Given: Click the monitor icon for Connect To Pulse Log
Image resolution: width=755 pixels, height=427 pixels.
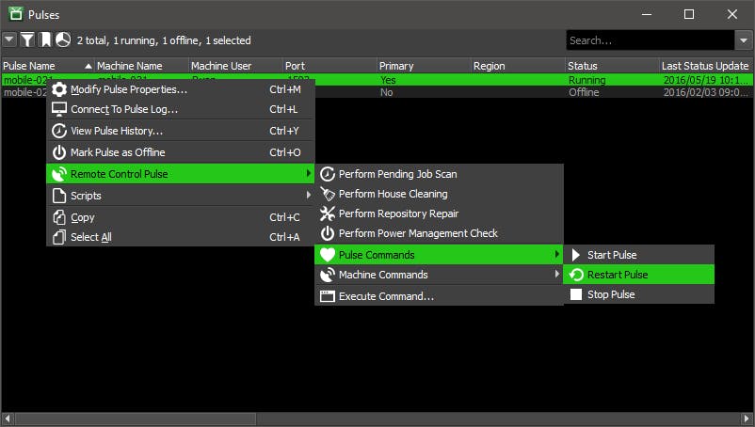Looking at the screenshot, I should (x=58, y=109).
